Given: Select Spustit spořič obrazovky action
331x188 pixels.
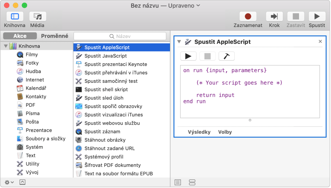Looking at the screenshot, I should [x=122, y=107].
